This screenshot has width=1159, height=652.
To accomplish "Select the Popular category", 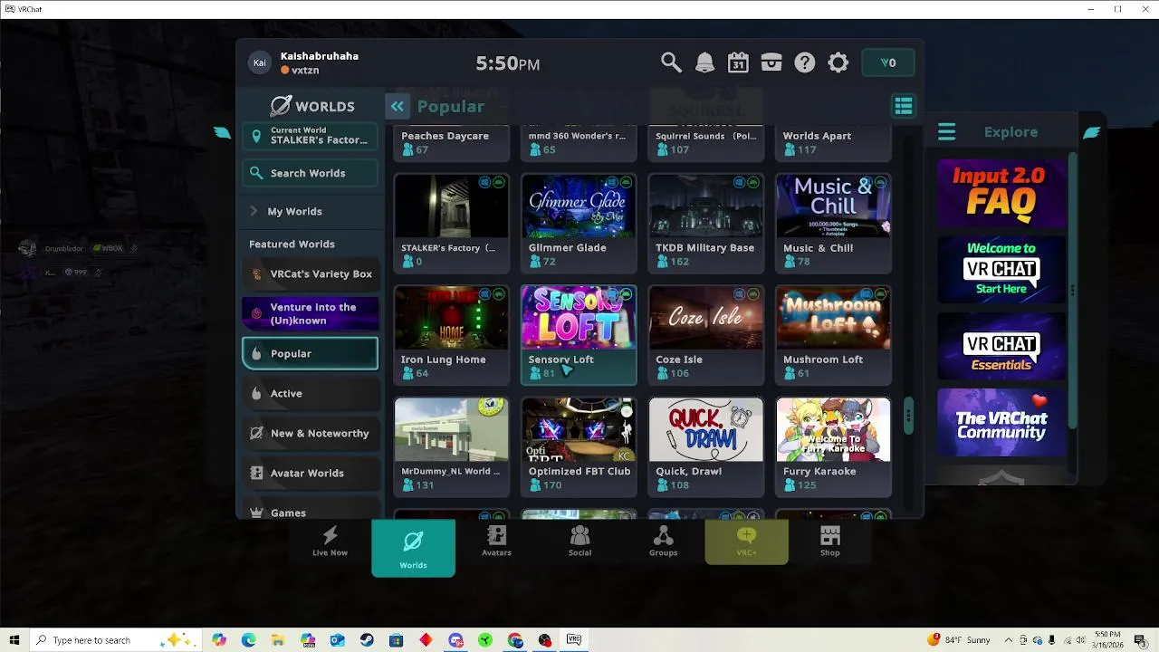I will pyautogui.click(x=311, y=354).
